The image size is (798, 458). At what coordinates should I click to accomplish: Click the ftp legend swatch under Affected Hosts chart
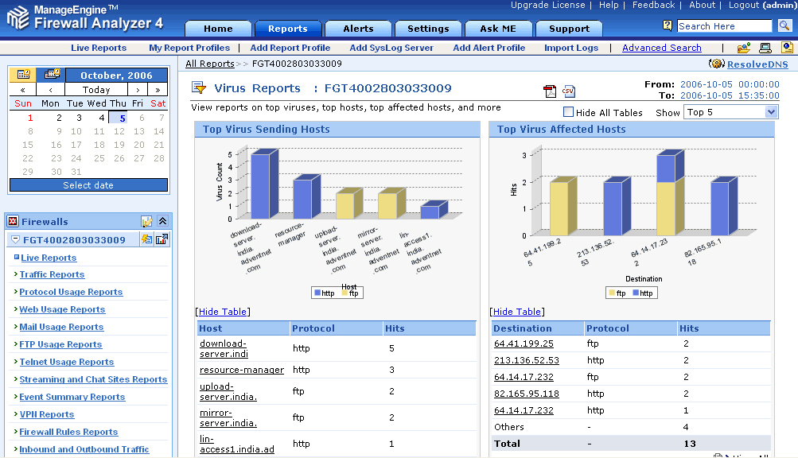point(612,293)
